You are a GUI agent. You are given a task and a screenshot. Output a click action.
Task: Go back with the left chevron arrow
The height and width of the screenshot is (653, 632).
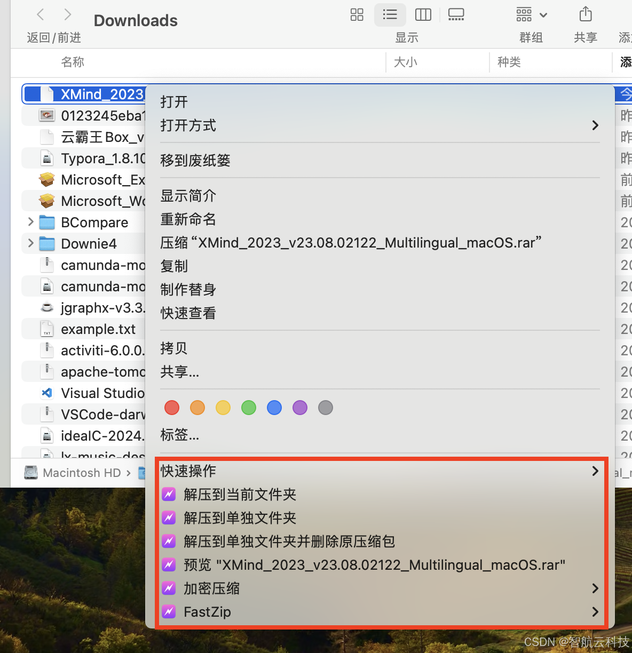point(41,14)
